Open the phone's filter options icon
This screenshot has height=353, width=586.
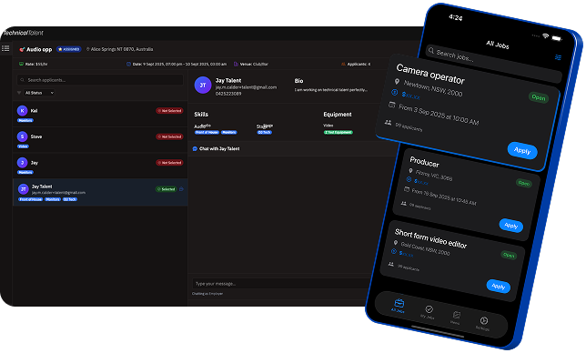pyautogui.click(x=558, y=57)
